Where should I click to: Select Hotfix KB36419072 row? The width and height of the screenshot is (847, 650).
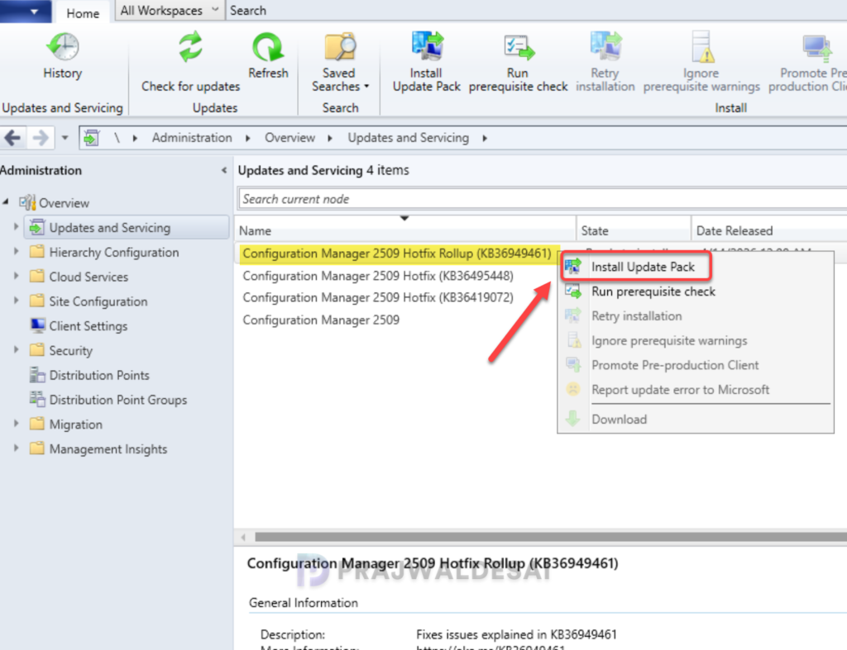[x=377, y=298]
